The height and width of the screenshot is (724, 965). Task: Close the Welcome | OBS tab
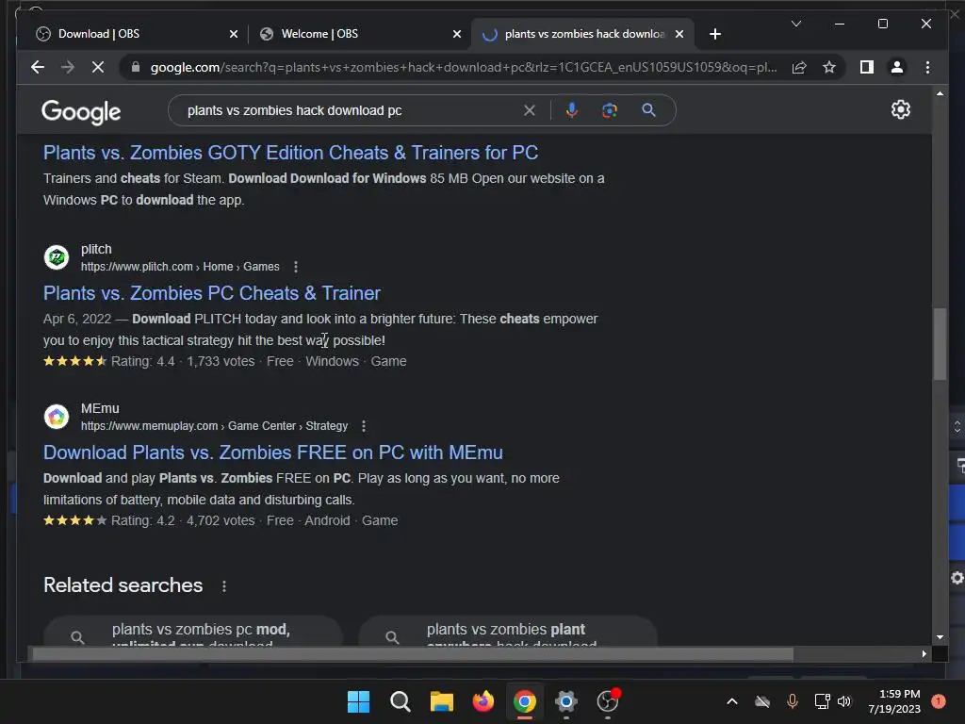point(457,34)
